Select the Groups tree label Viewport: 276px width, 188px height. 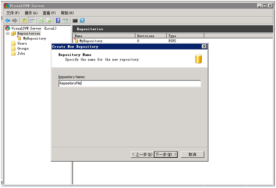pyautogui.click(x=23, y=49)
